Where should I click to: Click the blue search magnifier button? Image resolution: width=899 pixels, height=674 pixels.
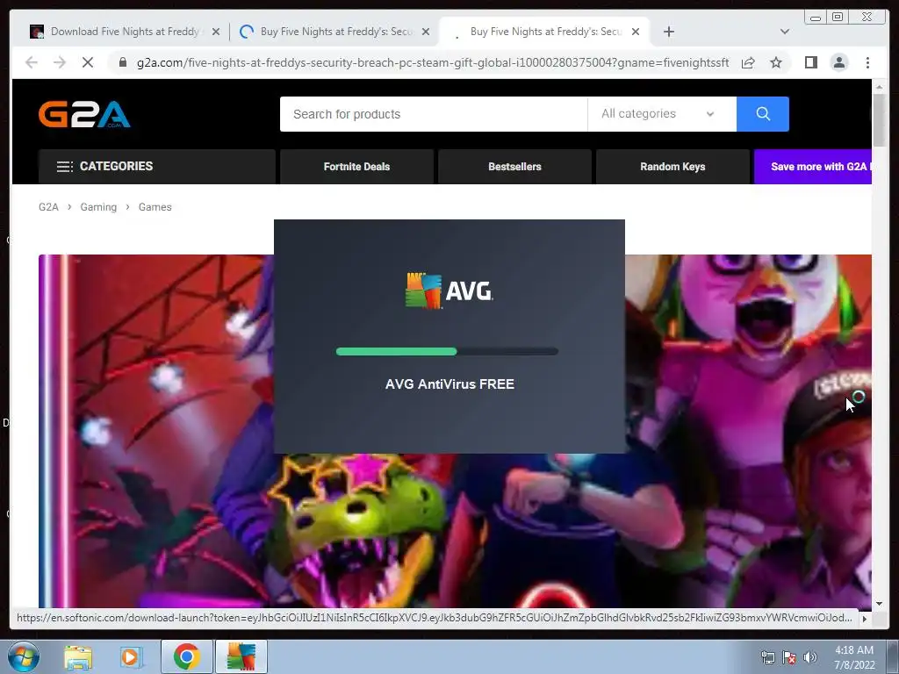(x=763, y=114)
